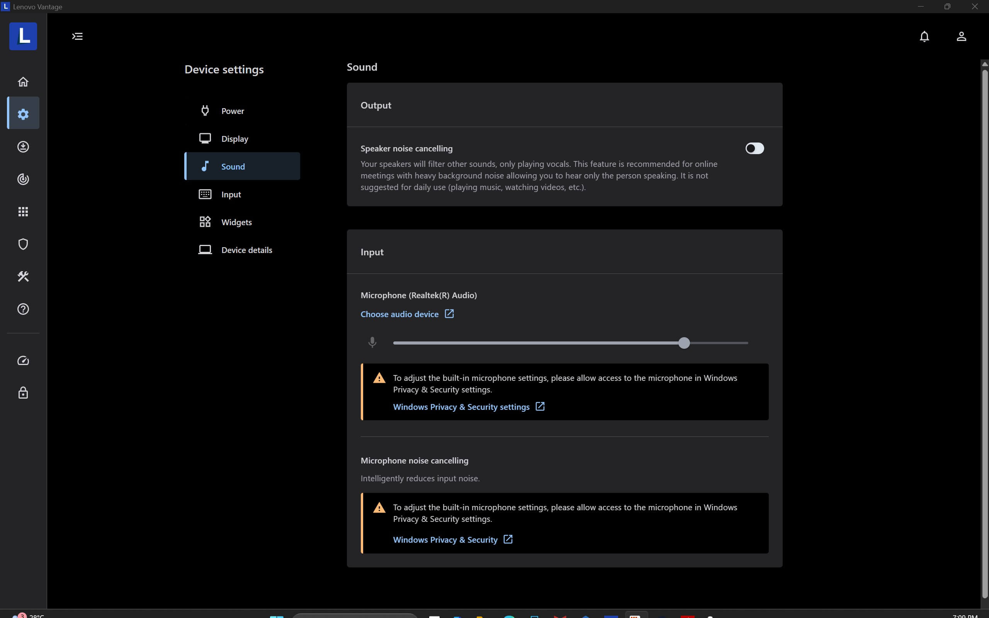Image resolution: width=989 pixels, height=618 pixels.
Task: Click the download updates sidebar icon
Action: (23, 147)
